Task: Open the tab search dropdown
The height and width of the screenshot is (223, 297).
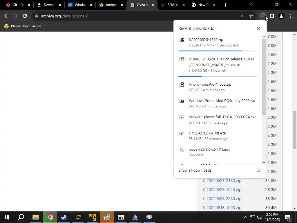Action: (x=250, y=4)
